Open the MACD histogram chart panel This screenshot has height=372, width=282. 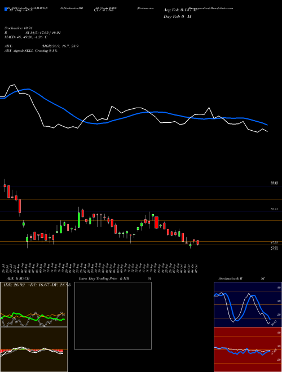coord(34,349)
